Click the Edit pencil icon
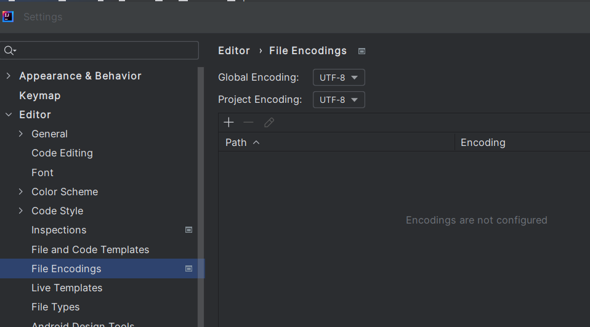590x327 pixels. 269,123
